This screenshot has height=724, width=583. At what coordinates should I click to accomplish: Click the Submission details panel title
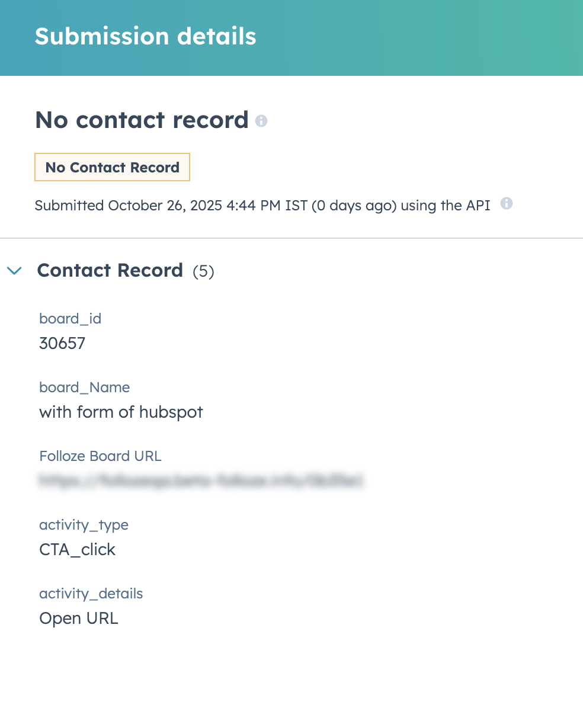tap(146, 37)
